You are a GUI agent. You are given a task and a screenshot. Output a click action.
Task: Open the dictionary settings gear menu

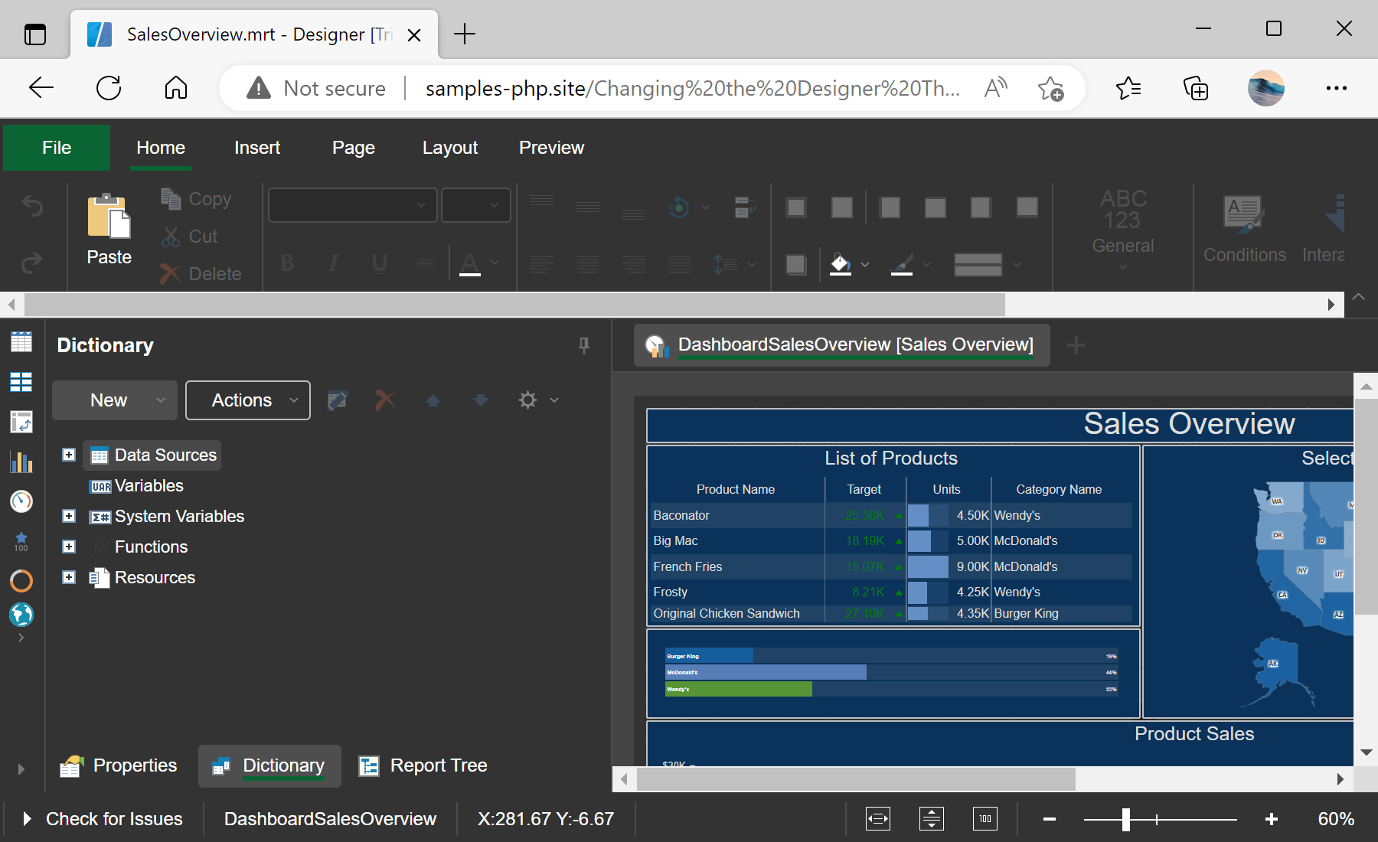(537, 400)
